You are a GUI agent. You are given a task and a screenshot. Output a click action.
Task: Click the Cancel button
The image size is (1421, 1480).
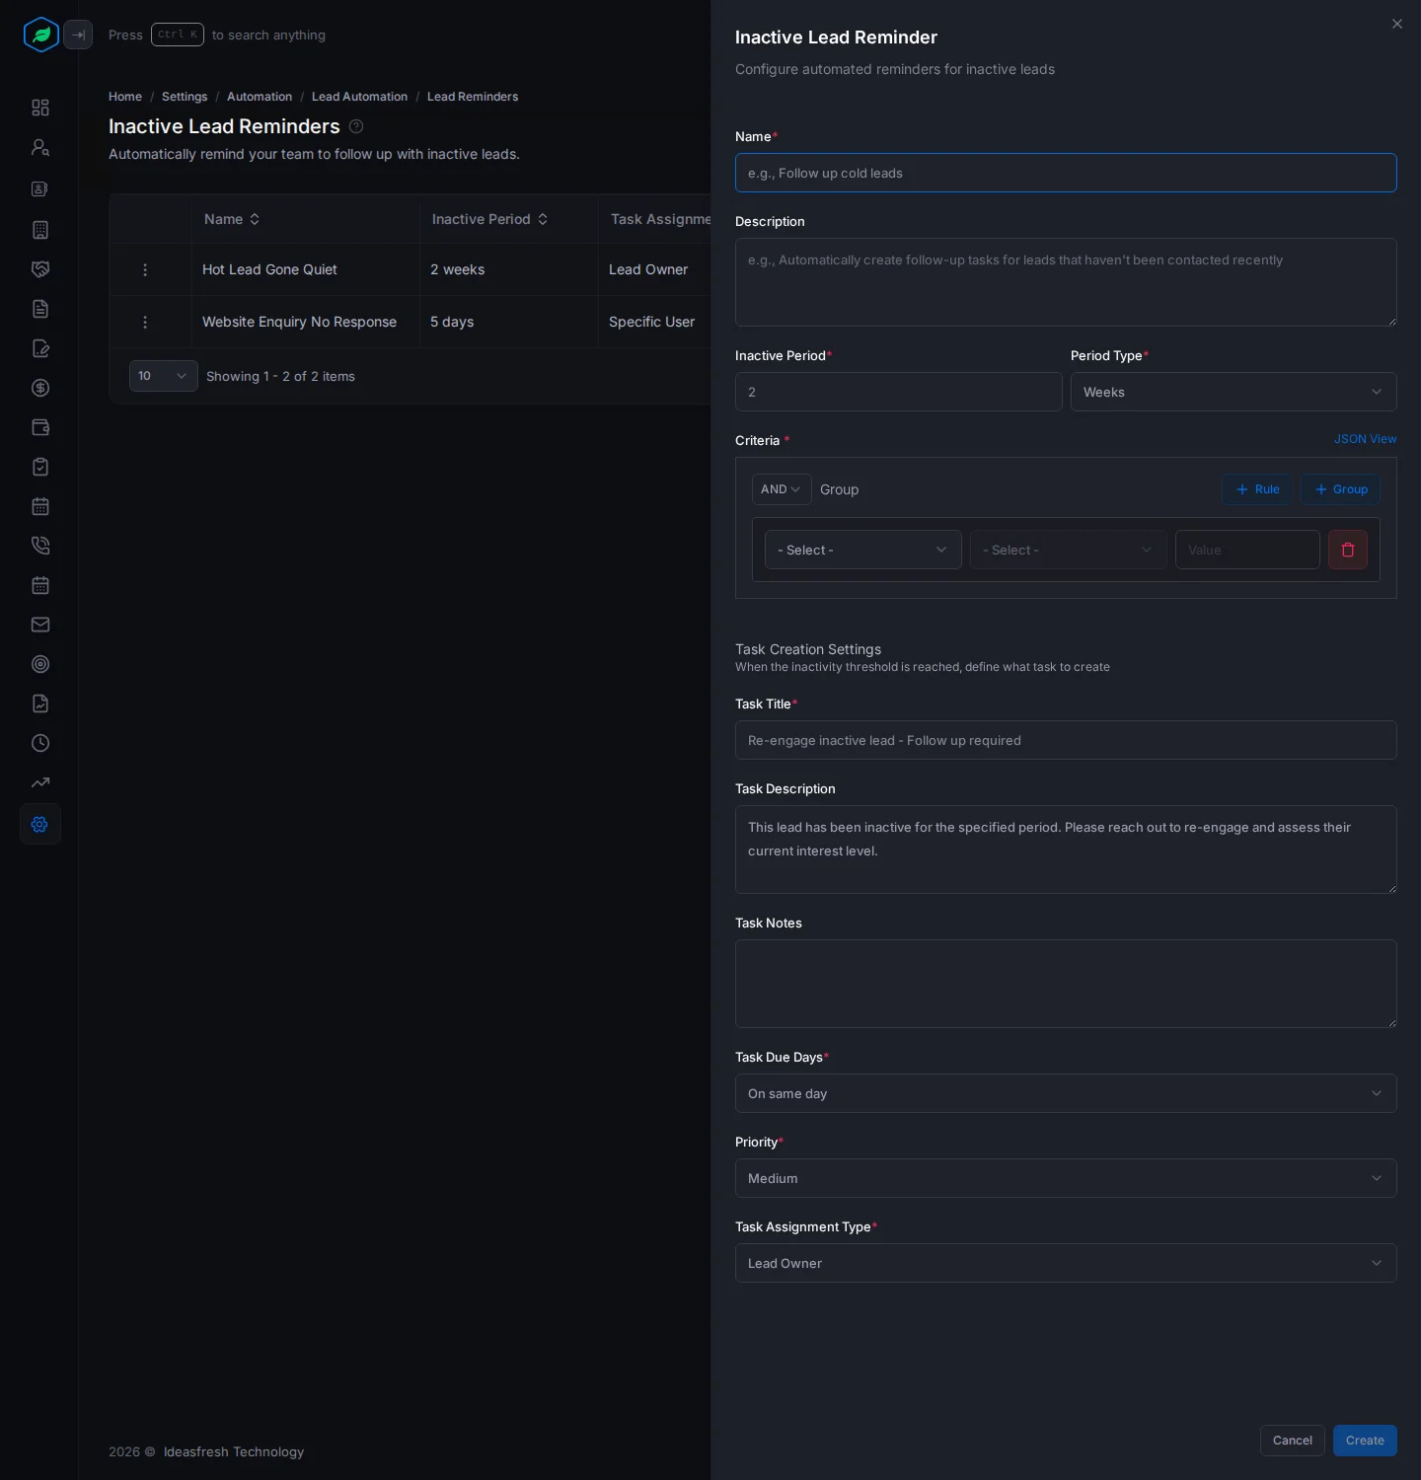pos(1293,1441)
